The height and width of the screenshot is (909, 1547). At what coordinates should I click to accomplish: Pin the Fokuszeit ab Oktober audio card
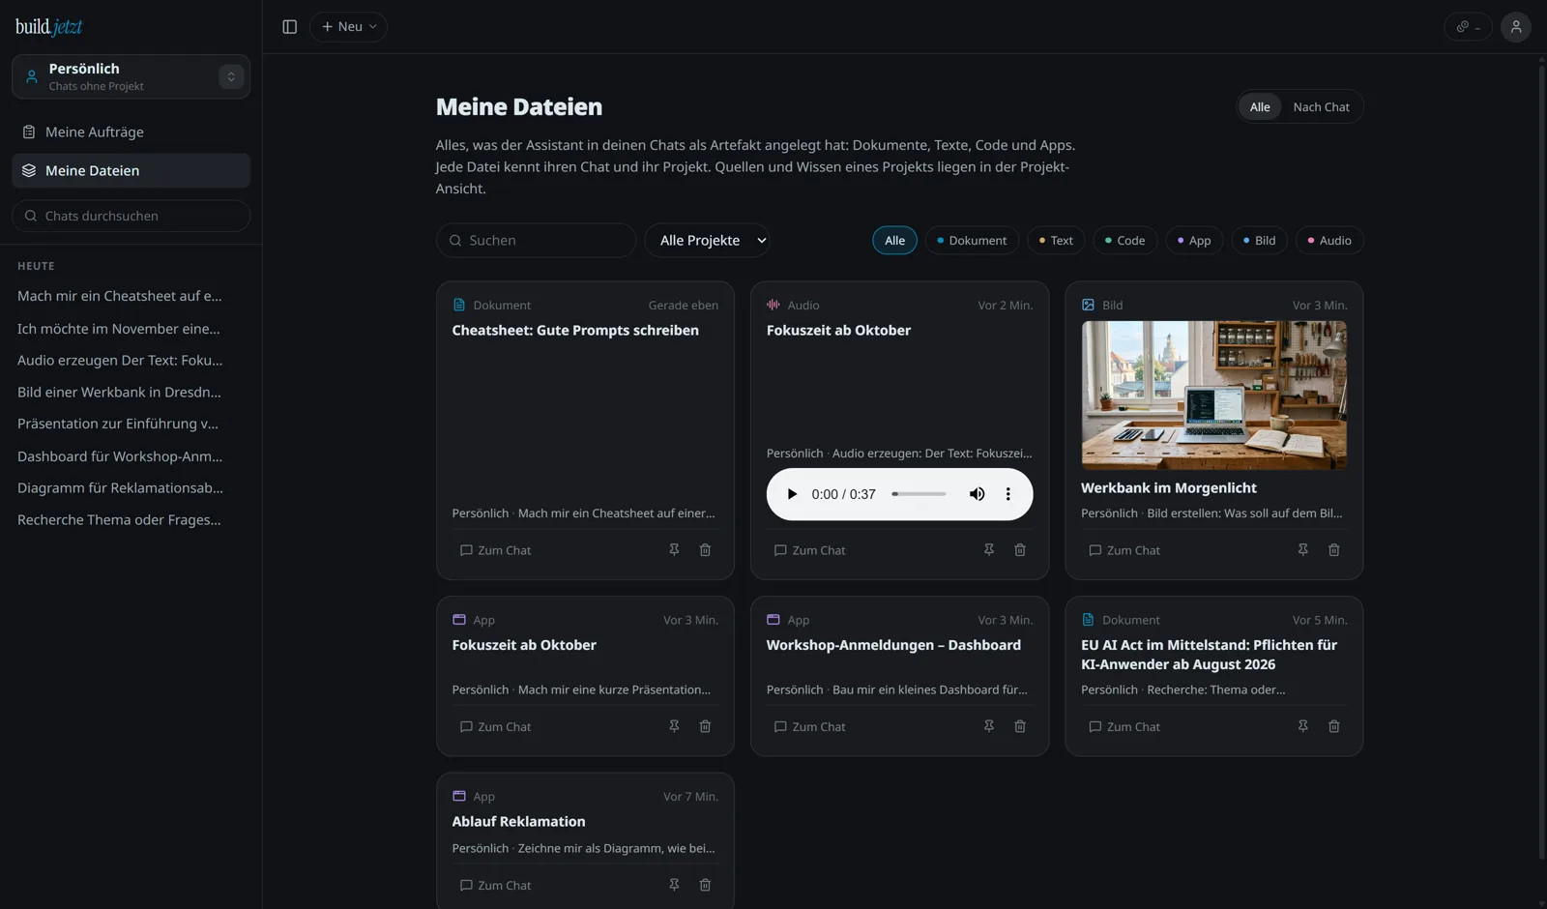(988, 550)
